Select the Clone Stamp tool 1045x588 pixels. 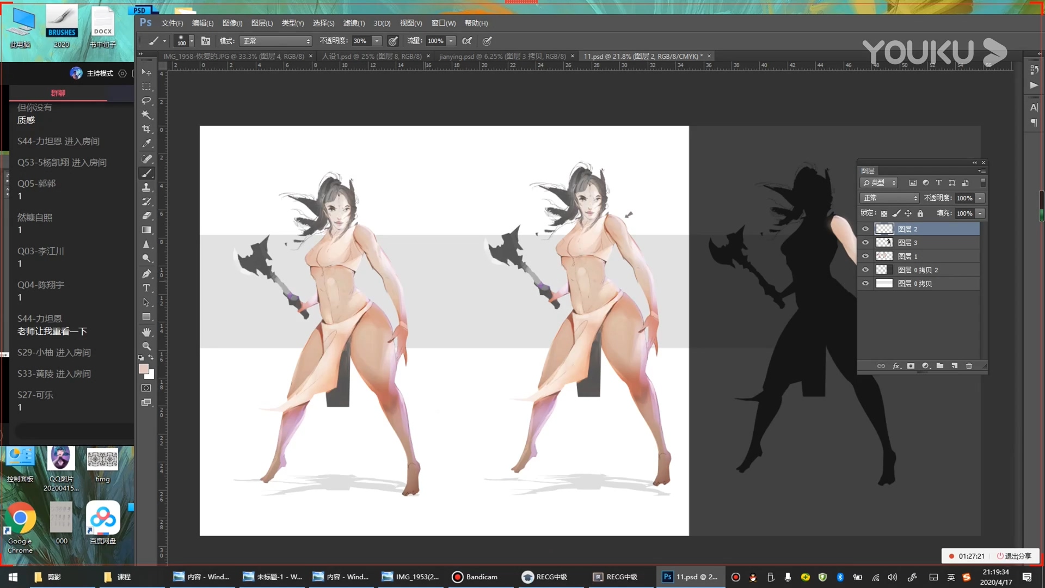[x=146, y=187]
